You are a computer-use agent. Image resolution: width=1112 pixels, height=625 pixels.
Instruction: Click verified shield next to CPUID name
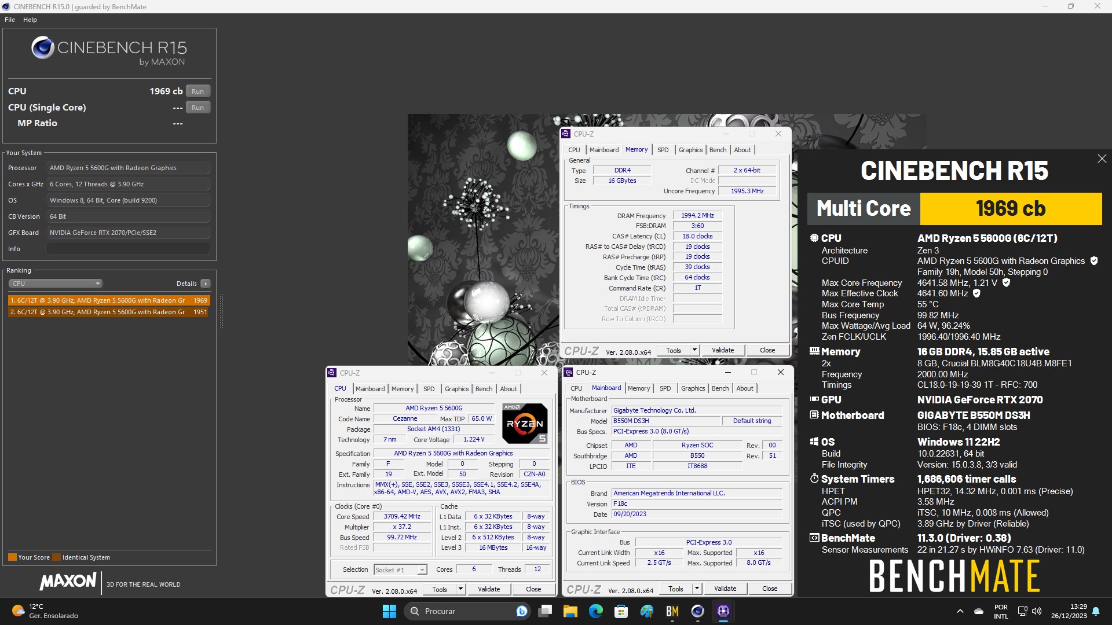point(1093,261)
